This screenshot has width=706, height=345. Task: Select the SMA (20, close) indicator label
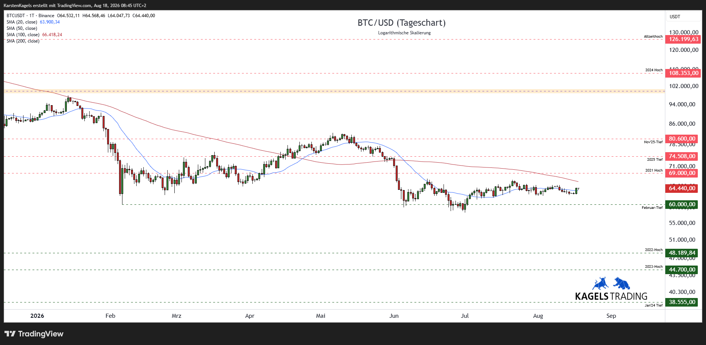pos(22,22)
